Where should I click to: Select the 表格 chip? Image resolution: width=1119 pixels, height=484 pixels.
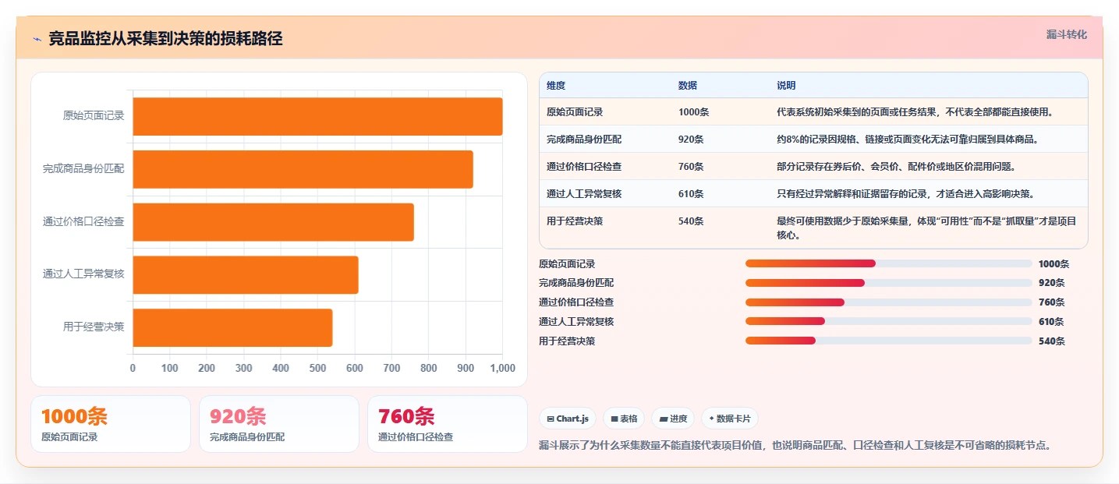pos(624,419)
